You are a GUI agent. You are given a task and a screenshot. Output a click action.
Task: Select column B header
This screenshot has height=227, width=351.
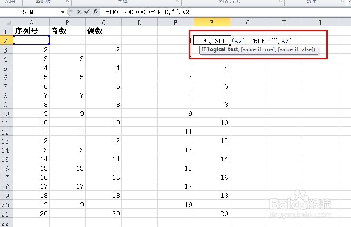coord(67,23)
